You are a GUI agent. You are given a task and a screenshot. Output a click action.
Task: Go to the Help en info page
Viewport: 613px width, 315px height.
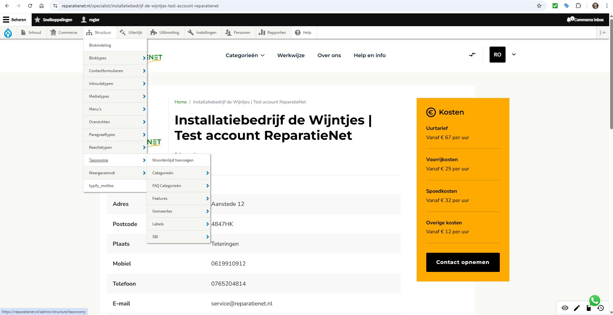(x=370, y=55)
